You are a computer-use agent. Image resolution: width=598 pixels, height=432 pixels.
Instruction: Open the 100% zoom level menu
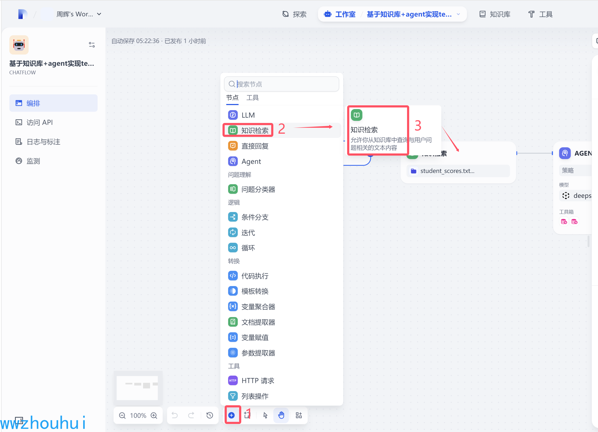coord(138,415)
